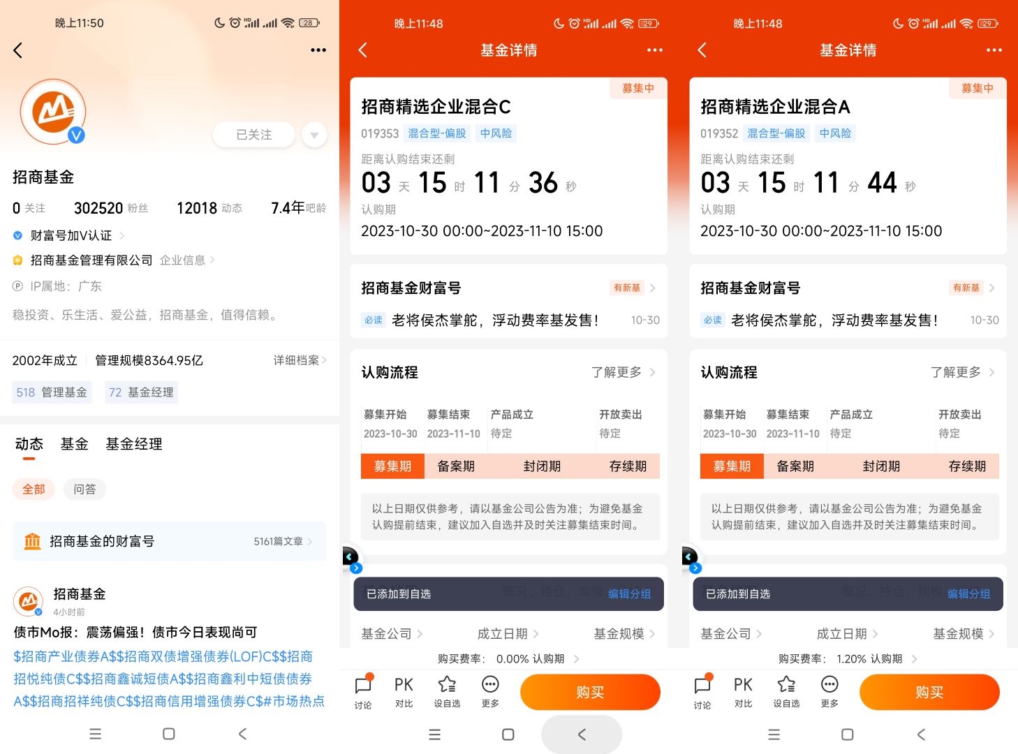Screen dimensions: 1018x754
Task: Tap the 招商基金 profile avatar logo
Action: [53, 112]
